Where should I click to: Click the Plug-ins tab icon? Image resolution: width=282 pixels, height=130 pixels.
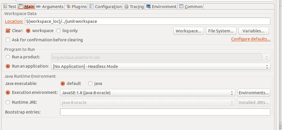[68, 6]
